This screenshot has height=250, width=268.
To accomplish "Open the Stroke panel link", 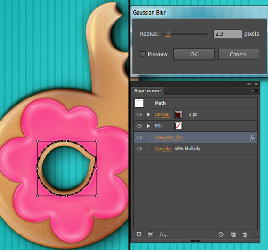I will click(162, 114).
